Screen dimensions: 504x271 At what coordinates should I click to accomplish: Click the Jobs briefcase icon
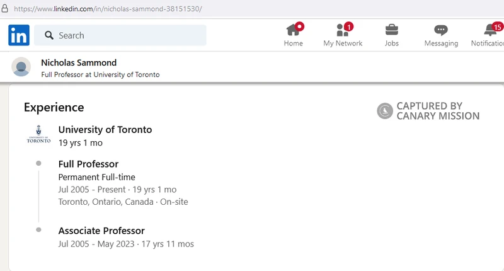click(391, 30)
